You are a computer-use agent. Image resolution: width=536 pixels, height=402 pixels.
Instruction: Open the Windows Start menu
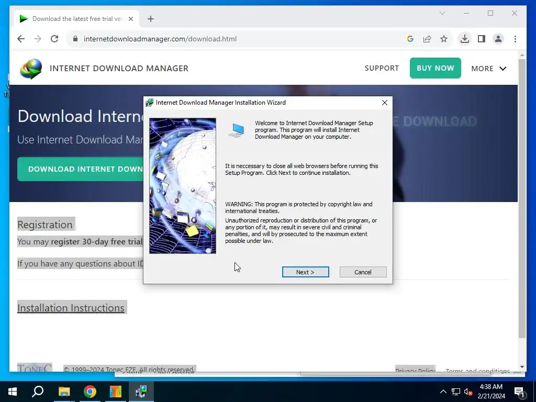click(x=13, y=392)
